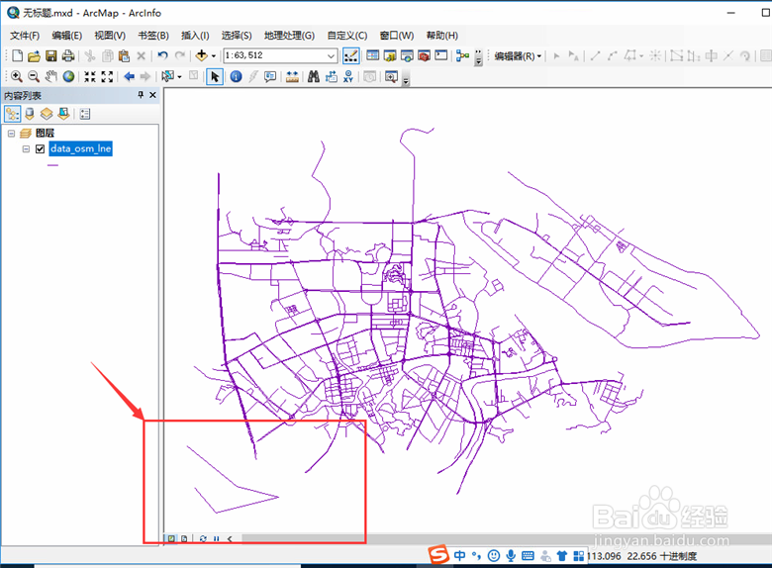Close the 内容列表 panel

(152, 95)
